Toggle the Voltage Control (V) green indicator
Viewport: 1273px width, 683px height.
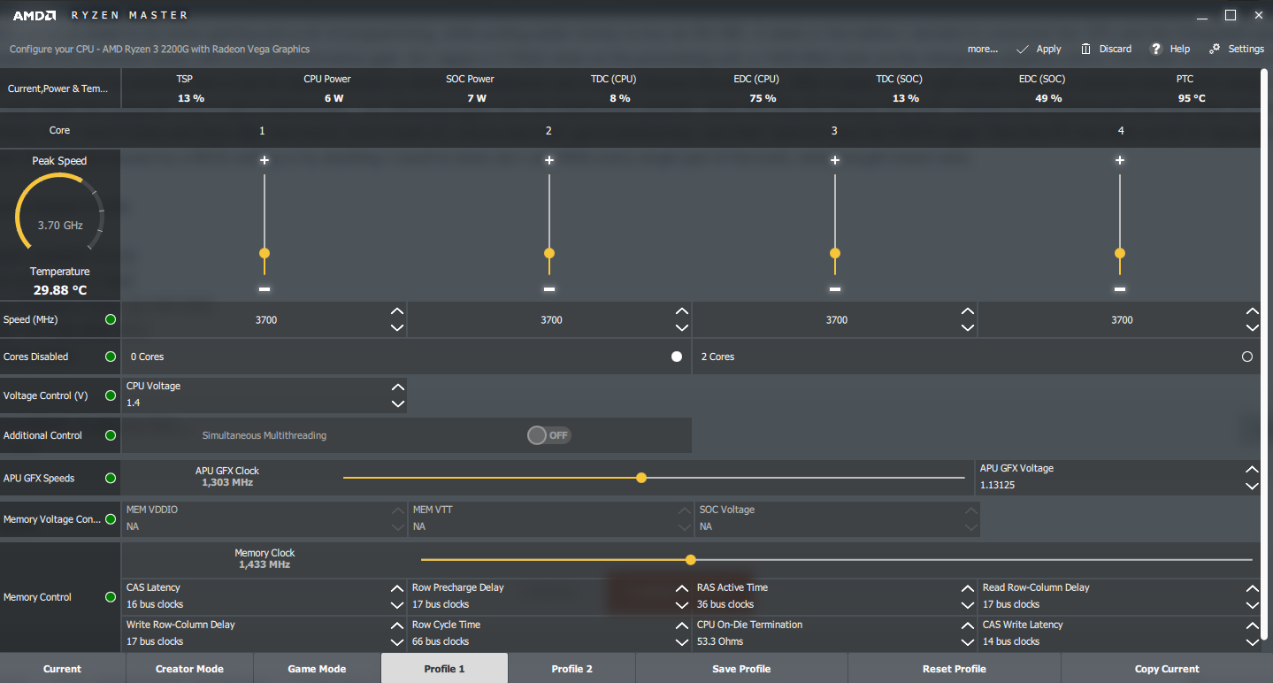point(111,395)
